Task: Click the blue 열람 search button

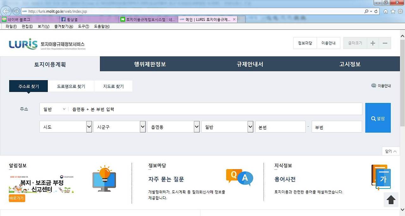Action: coord(378,118)
